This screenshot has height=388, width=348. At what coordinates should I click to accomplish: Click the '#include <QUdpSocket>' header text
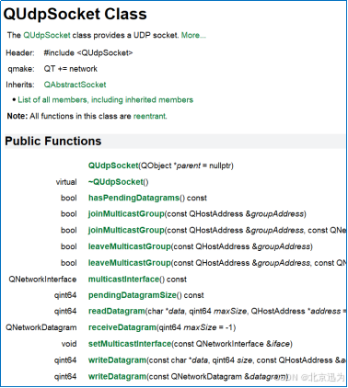[88, 53]
